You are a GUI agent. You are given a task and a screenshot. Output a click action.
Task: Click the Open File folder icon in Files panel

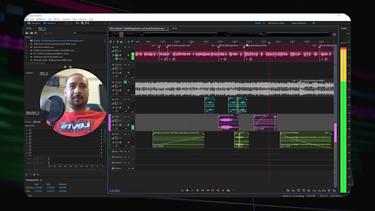27,33
